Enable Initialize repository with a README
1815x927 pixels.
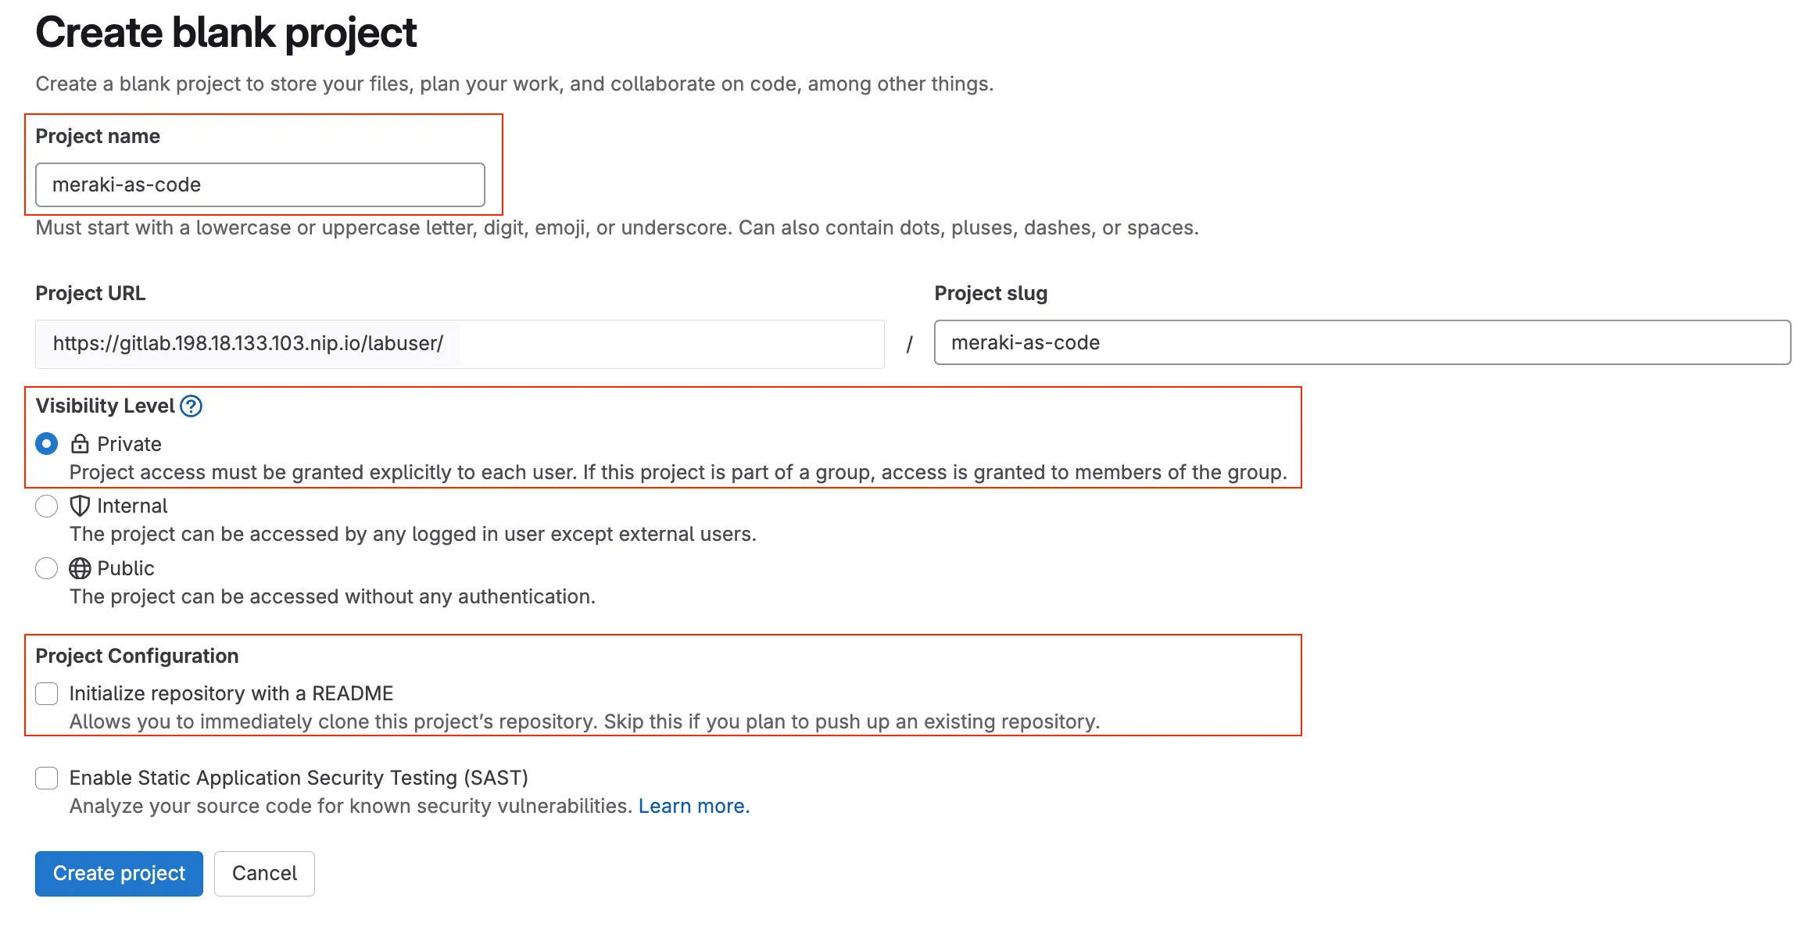[x=46, y=693]
